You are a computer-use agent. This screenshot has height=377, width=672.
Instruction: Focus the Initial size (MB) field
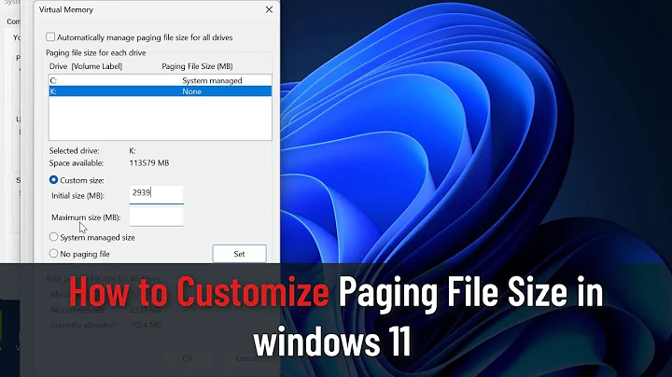point(157,195)
